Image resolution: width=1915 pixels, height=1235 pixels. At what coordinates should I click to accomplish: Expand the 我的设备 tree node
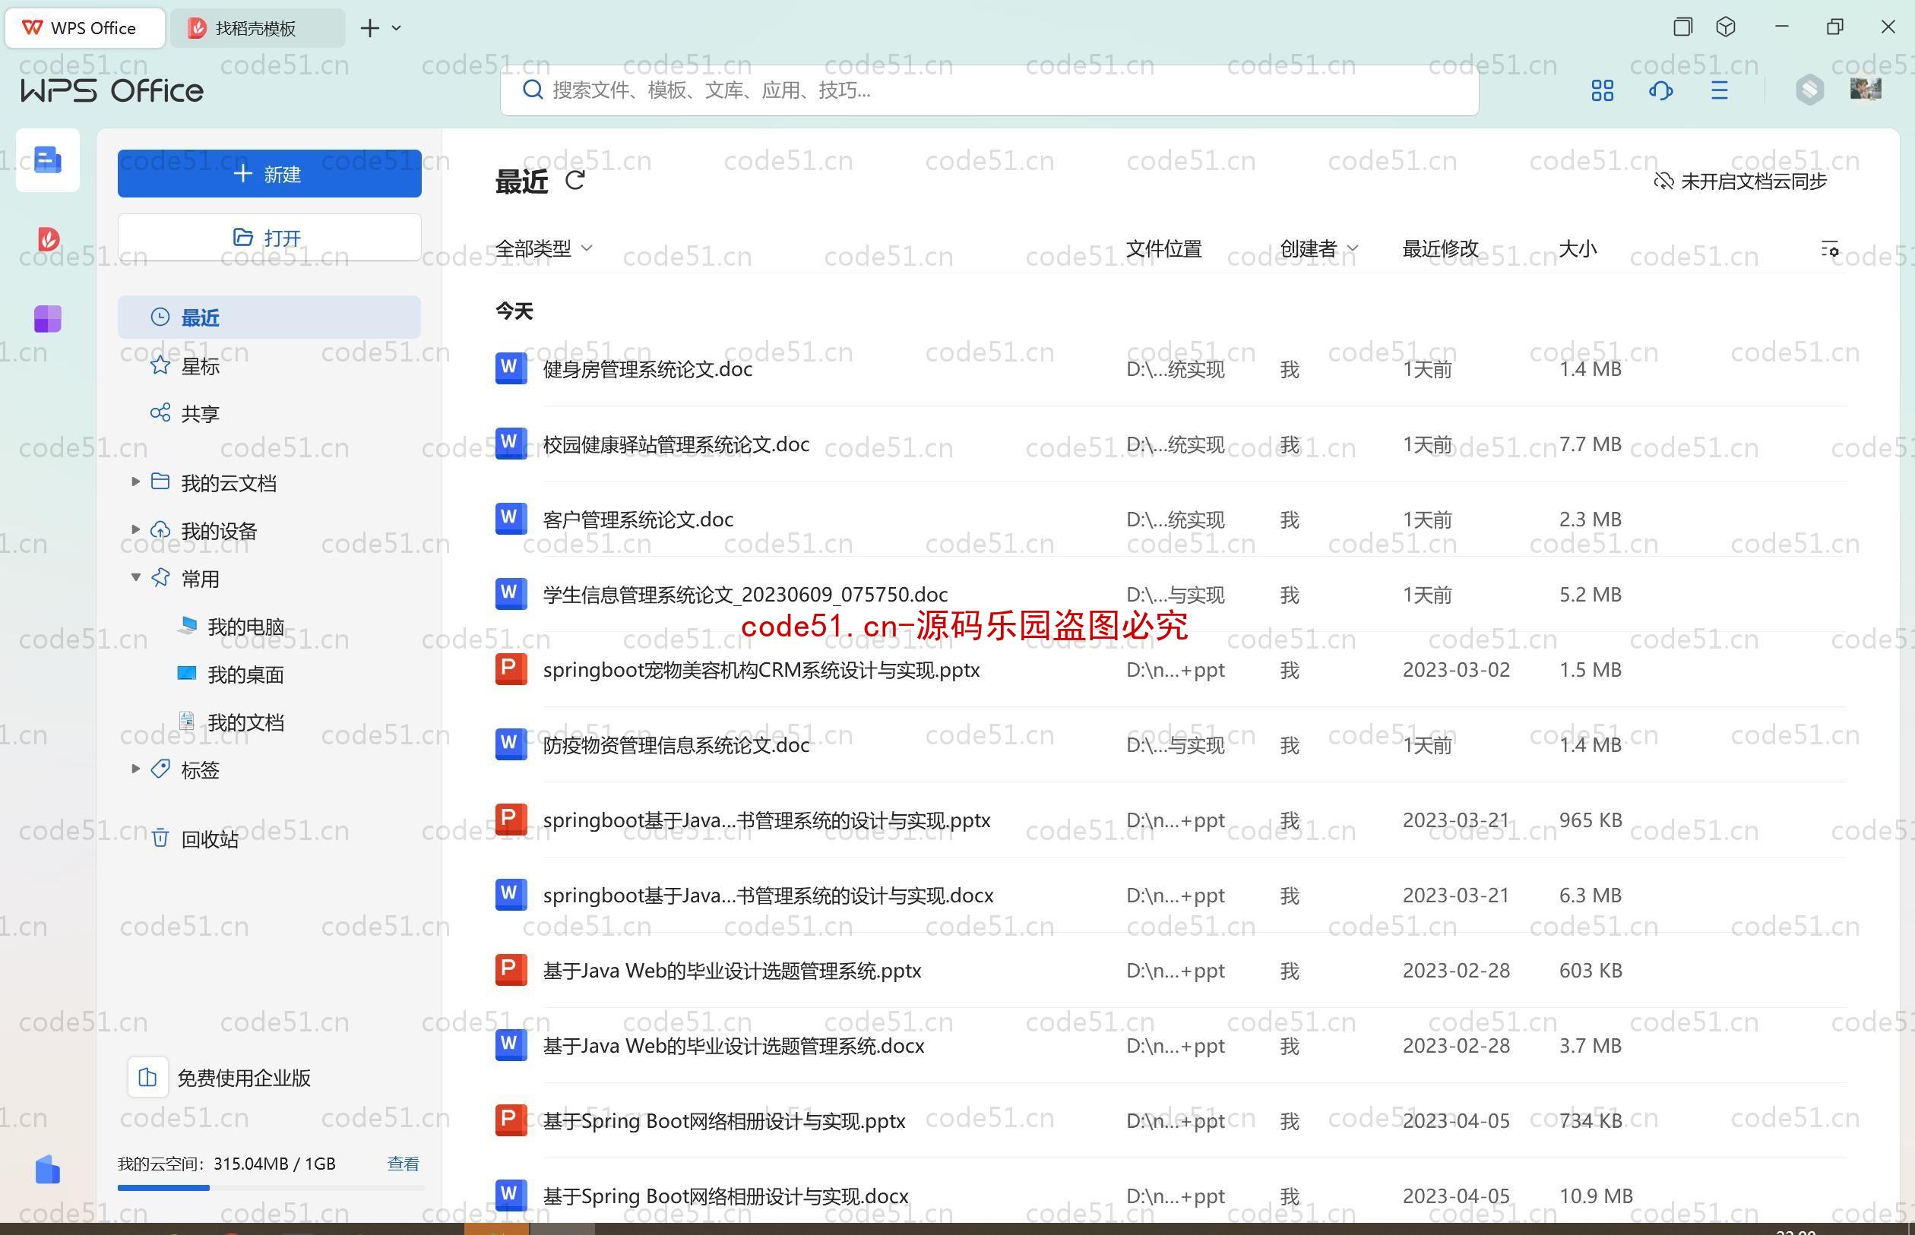pos(135,529)
